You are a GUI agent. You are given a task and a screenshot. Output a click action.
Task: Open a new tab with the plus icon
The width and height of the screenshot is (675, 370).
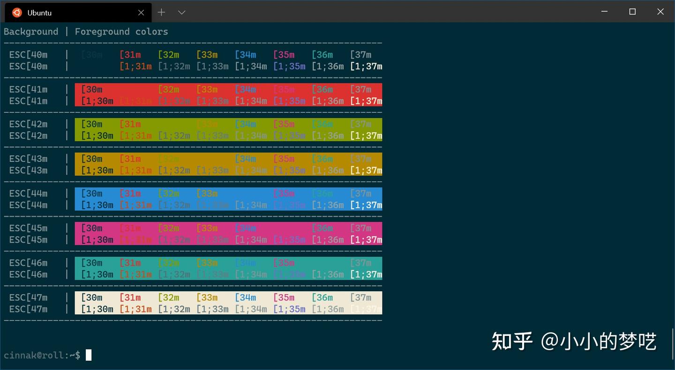coord(161,12)
